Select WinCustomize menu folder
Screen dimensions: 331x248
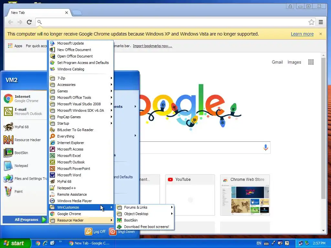[x=81, y=207]
